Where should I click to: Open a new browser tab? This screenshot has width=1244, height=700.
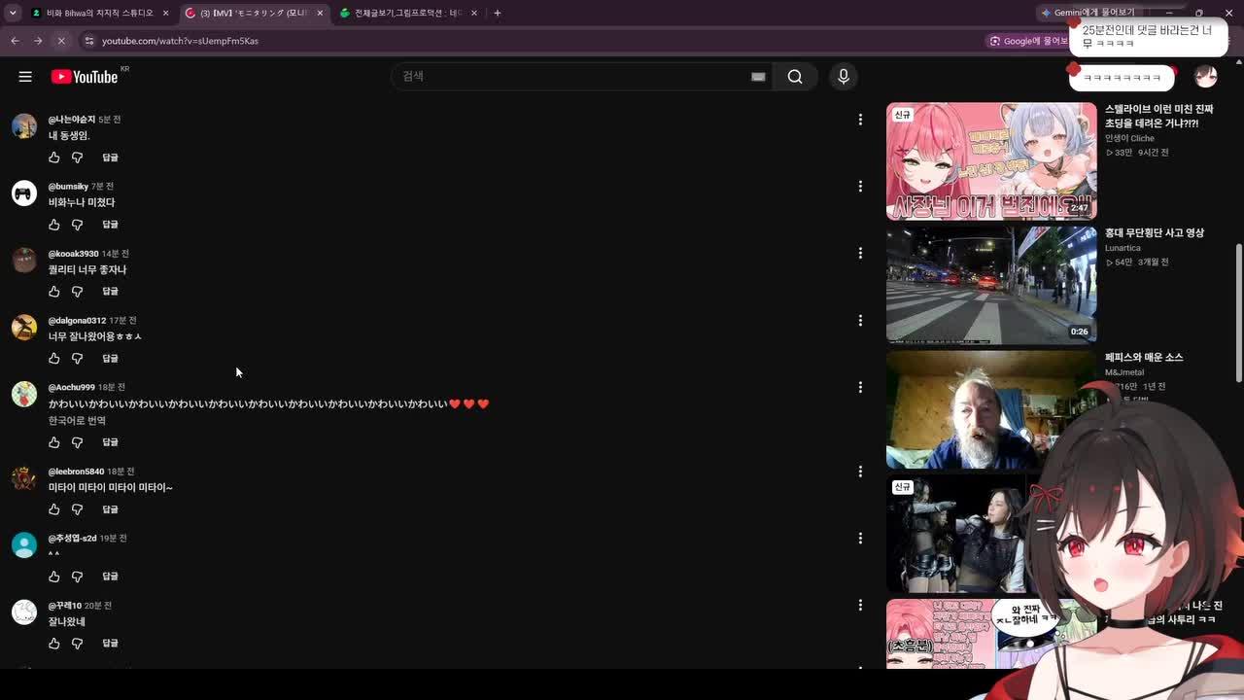coord(497,13)
